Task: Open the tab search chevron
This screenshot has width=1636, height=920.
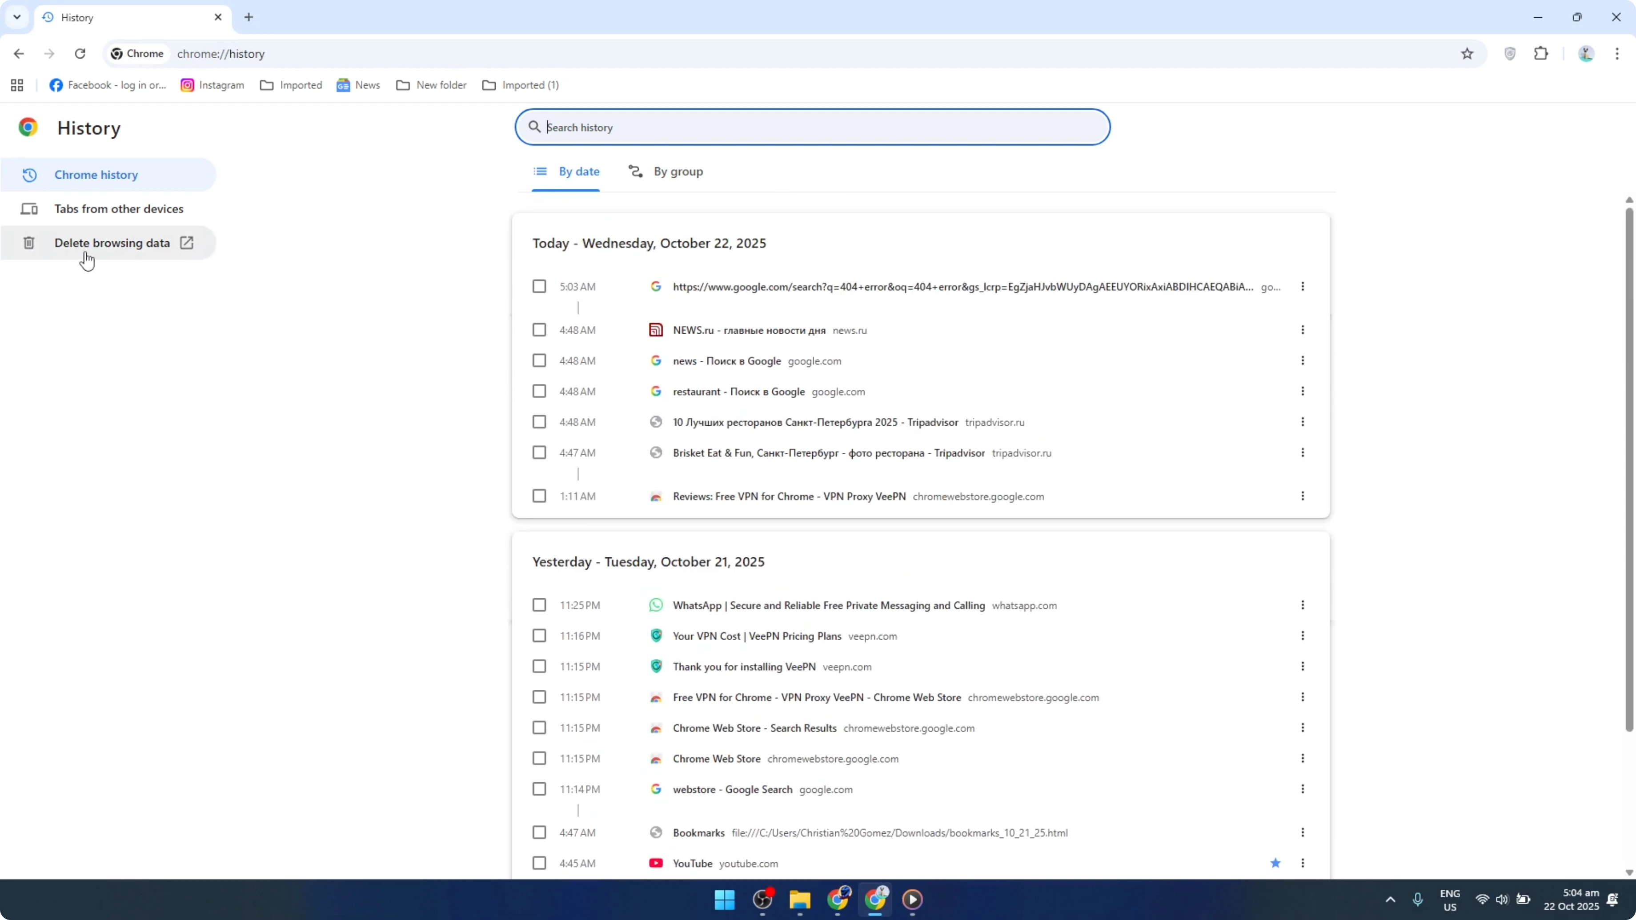Action: [17, 17]
